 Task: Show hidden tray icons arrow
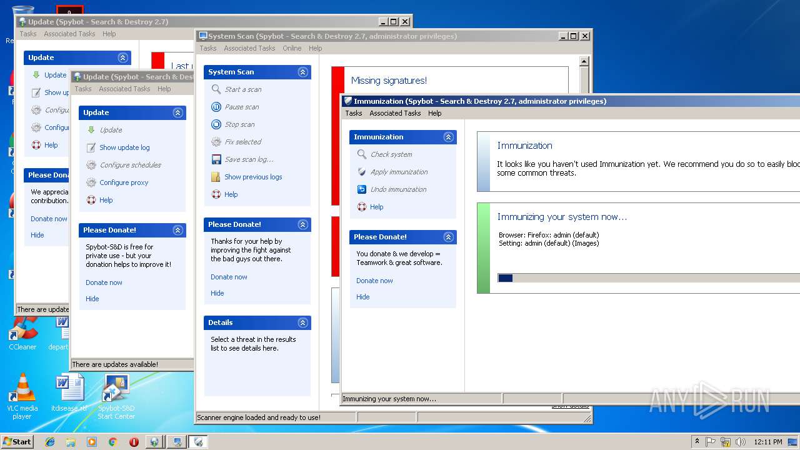[697, 441]
